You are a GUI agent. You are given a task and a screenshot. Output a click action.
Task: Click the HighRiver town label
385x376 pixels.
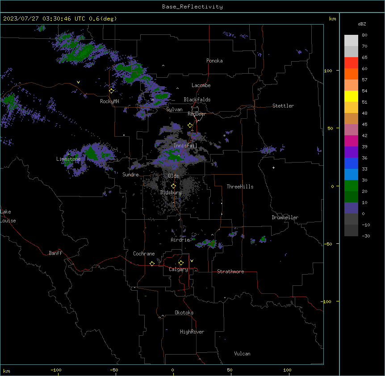[192, 332]
